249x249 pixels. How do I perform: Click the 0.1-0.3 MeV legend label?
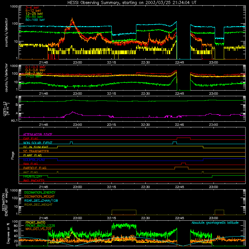(35, 67)
